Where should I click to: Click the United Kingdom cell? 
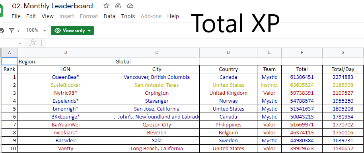pos(228,93)
